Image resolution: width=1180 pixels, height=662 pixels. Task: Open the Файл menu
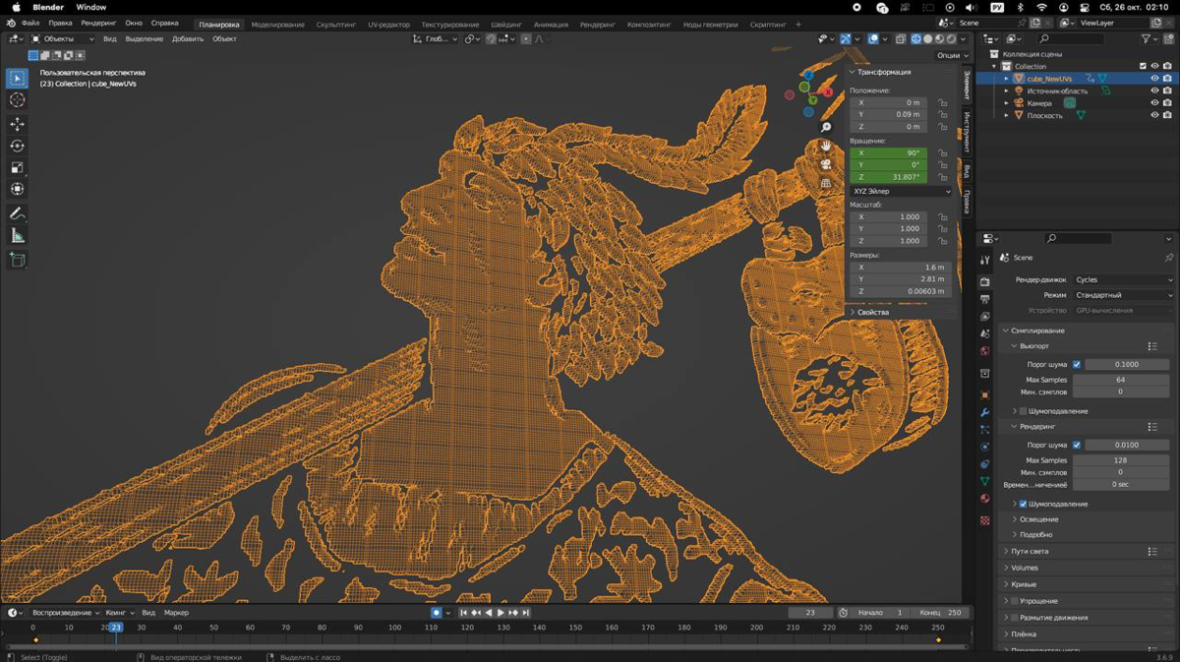[x=30, y=24]
